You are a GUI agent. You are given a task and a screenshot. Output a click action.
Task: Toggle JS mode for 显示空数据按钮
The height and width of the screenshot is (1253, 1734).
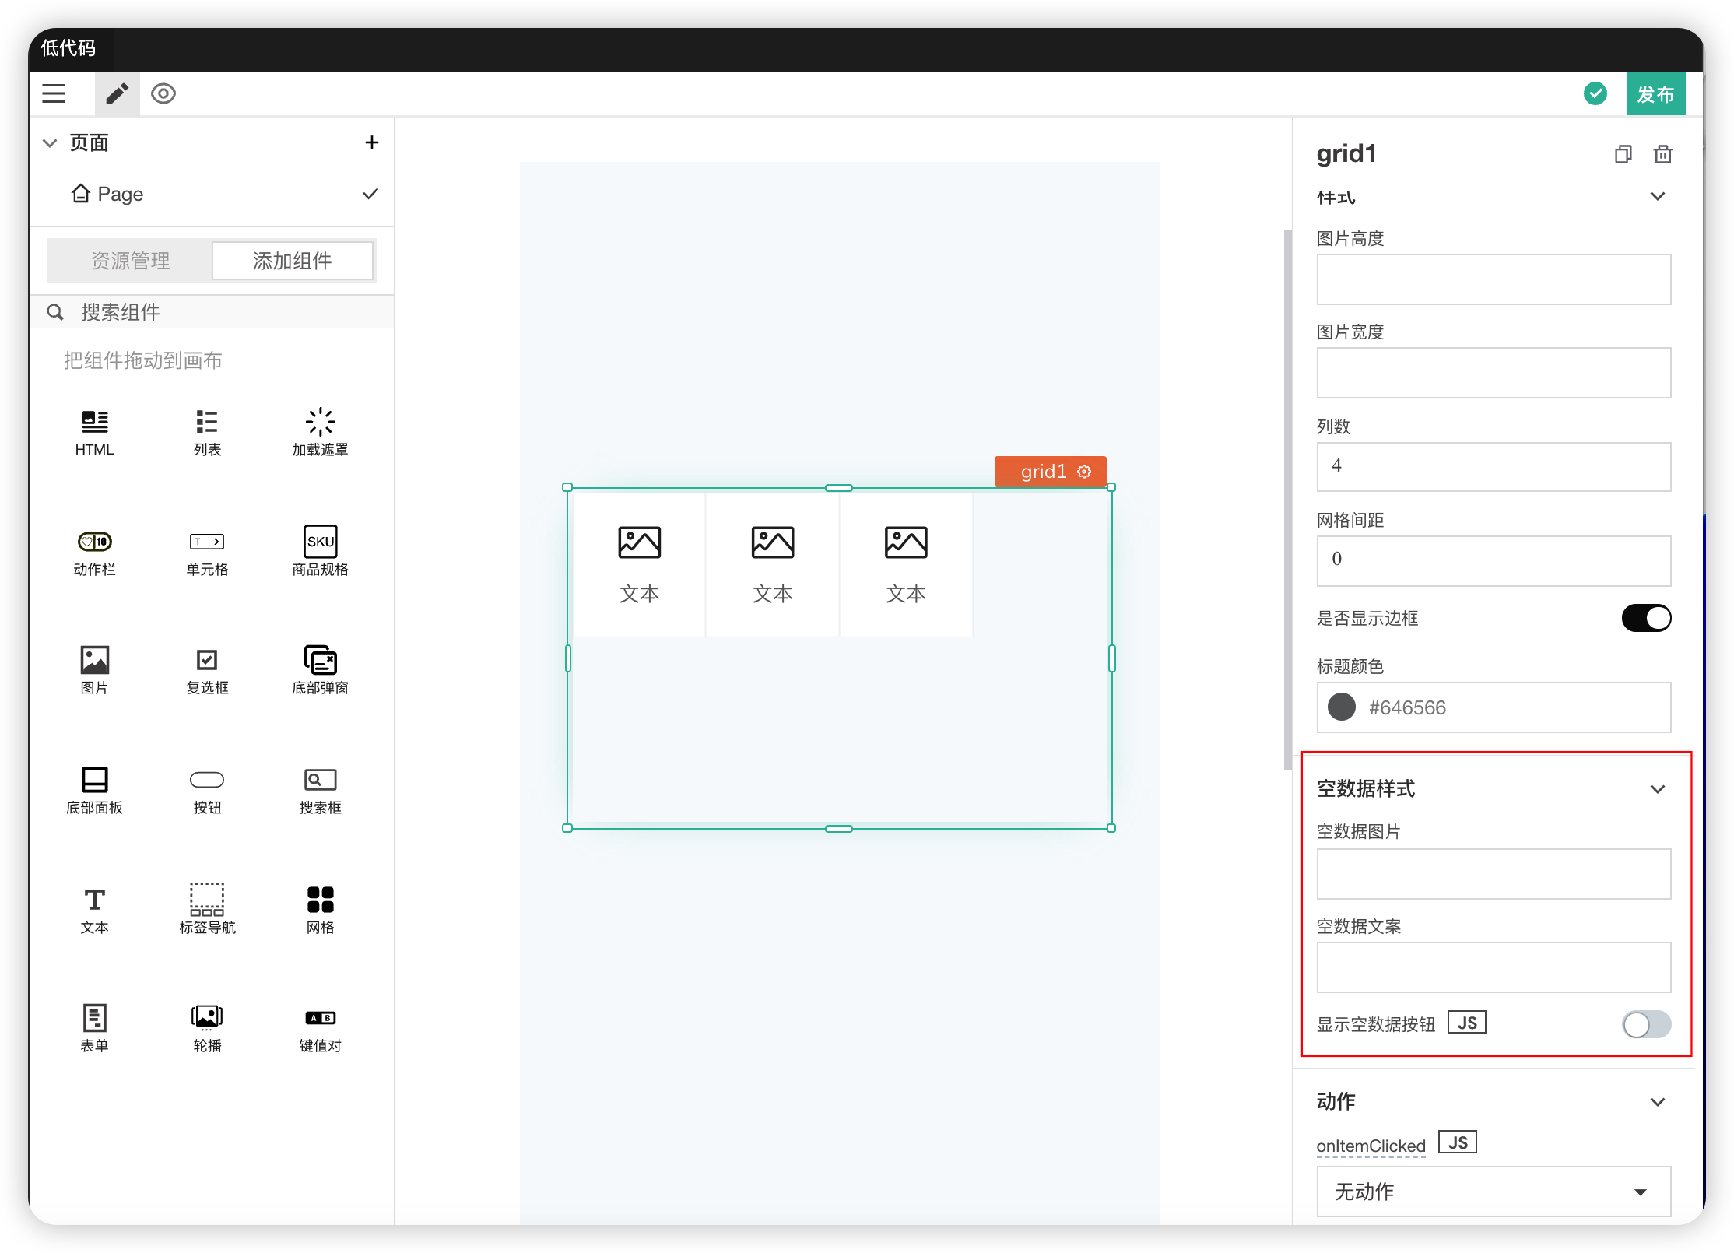pyautogui.click(x=1466, y=1023)
